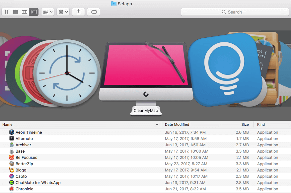Focus the Search field
The image size is (291, 193).
(235, 12)
